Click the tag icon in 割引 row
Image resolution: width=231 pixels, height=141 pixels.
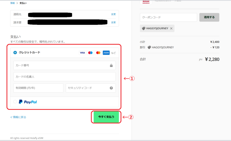(x=149, y=47)
